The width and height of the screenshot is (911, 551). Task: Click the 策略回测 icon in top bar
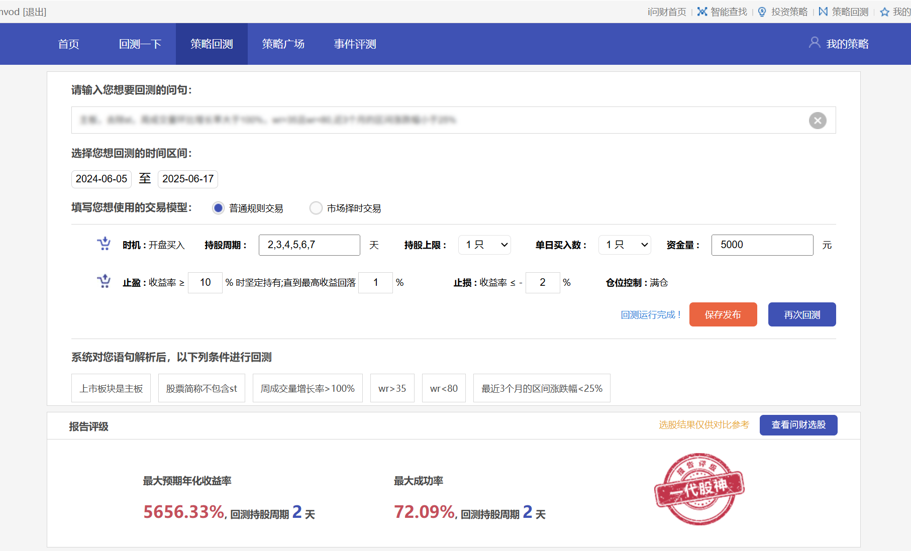point(823,12)
